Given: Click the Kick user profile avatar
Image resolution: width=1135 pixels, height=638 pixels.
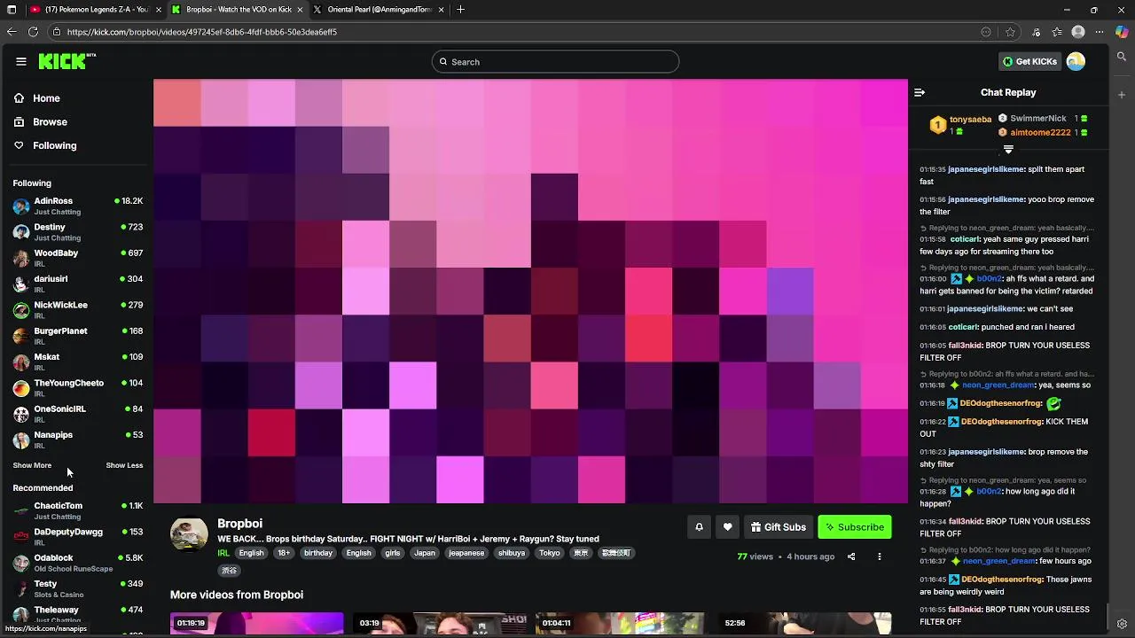Looking at the screenshot, I should click(x=1076, y=61).
